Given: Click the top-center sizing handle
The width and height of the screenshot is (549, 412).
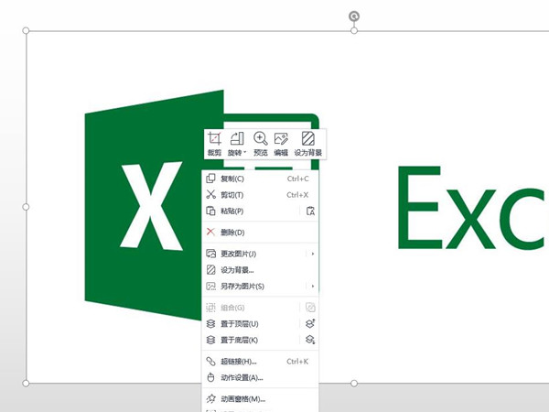Looking at the screenshot, I should tap(354, 31).
